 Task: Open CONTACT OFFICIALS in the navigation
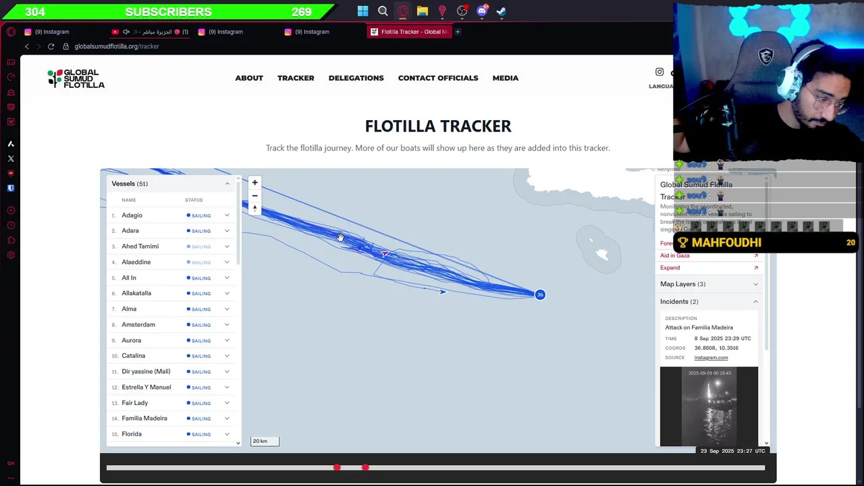pos(438,78)
